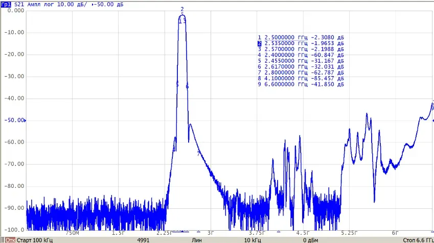Click the 6Г frequency axis label

[395, 233]
